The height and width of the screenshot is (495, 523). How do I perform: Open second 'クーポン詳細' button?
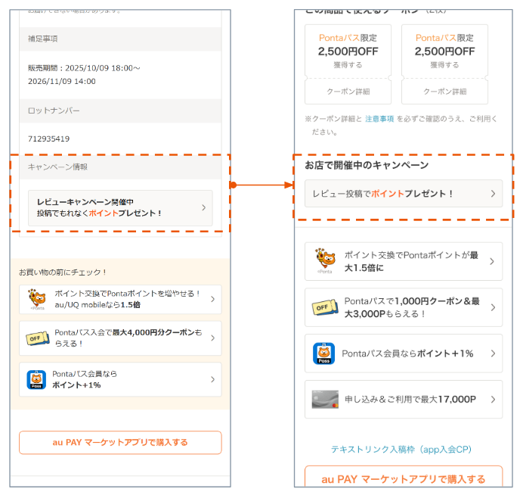tap(444, 92)
